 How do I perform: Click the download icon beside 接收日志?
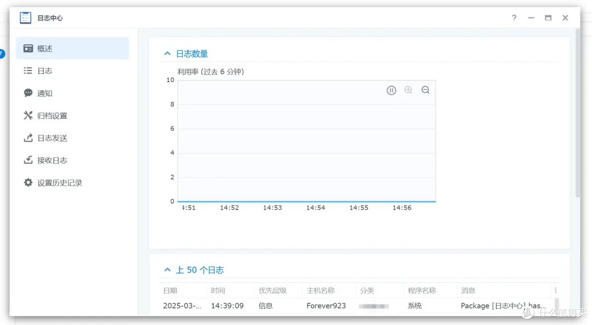click(28, 160)
